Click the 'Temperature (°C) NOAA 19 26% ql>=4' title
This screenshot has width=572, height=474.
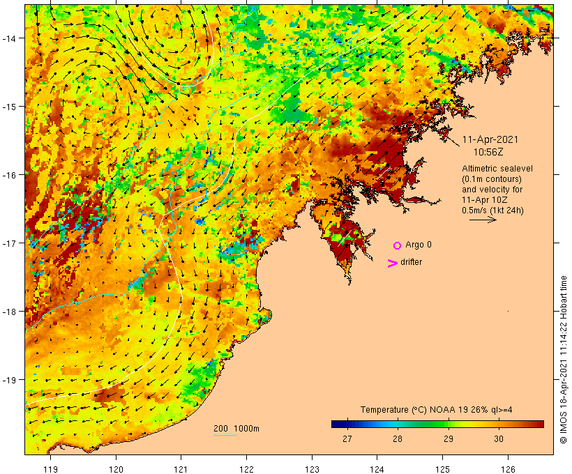(436, 410)
